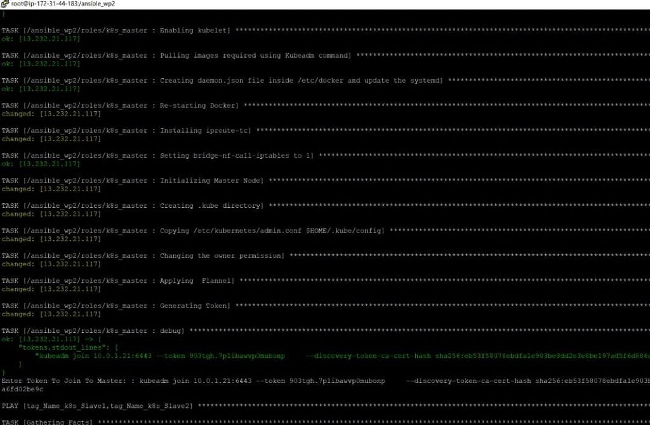
Task: Click changed status under Changing the owner permission
Action: [x=51, y=264]
